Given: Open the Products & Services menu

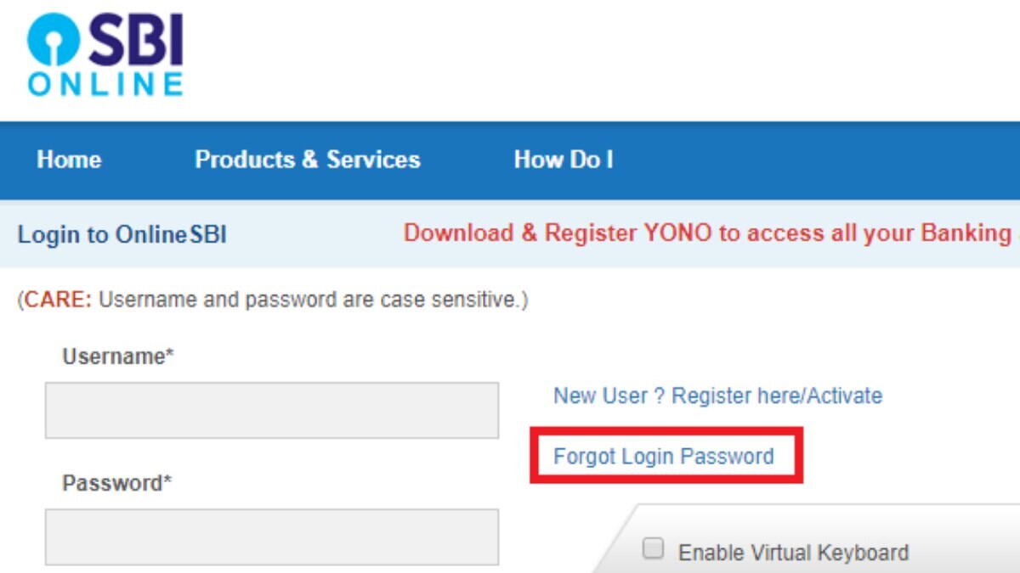Looking at the screenshot, I should pos(308,160).
